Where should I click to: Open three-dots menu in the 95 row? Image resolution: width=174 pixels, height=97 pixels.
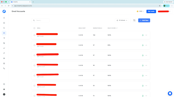[x=146, y=65]
